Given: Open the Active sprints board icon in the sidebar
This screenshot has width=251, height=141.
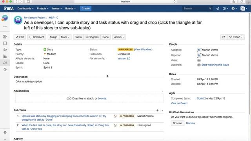Looking at the screenshot, I should click(x=5, y=43).
